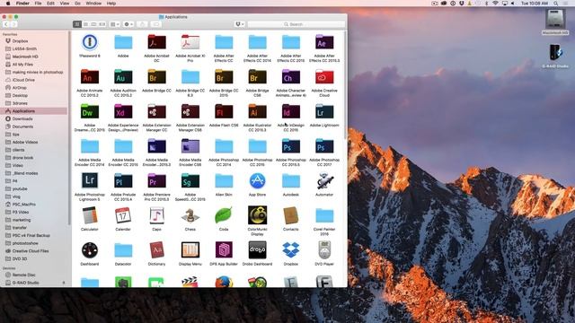This screenshot has height=323, width=575.
Task: Open the Adobe Dreamweaver CC 2015 folder
Action: [x=90, y=111]
